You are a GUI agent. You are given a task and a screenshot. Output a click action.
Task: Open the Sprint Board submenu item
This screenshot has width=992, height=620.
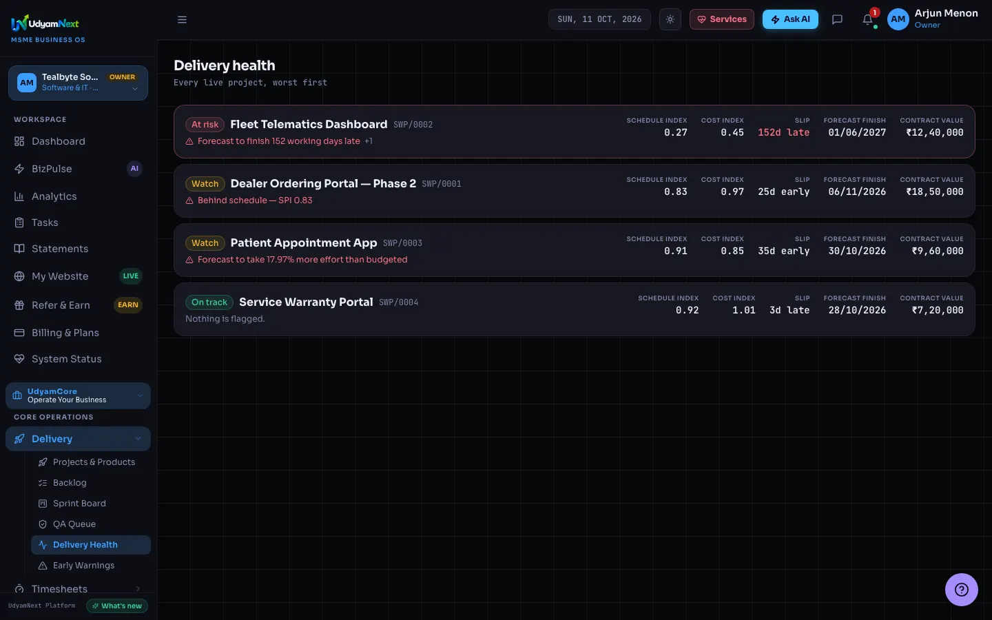[91, 504]
